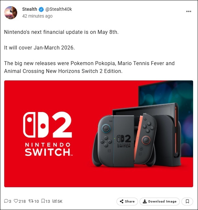View analytics via the bar chart icon
This screenshot has width=198, height=210.
(55, 201)
